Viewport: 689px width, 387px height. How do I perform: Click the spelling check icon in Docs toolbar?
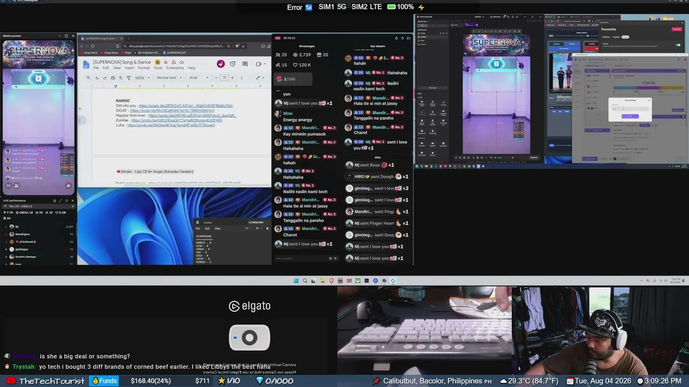coord(121,77)
